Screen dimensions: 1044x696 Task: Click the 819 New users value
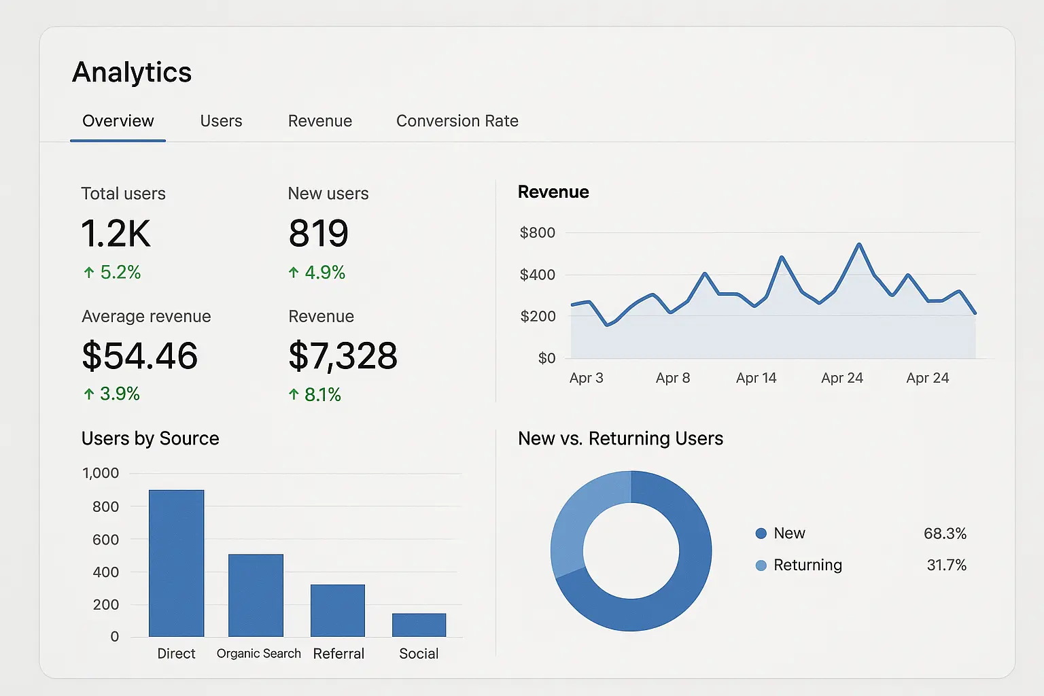(318, 234)
